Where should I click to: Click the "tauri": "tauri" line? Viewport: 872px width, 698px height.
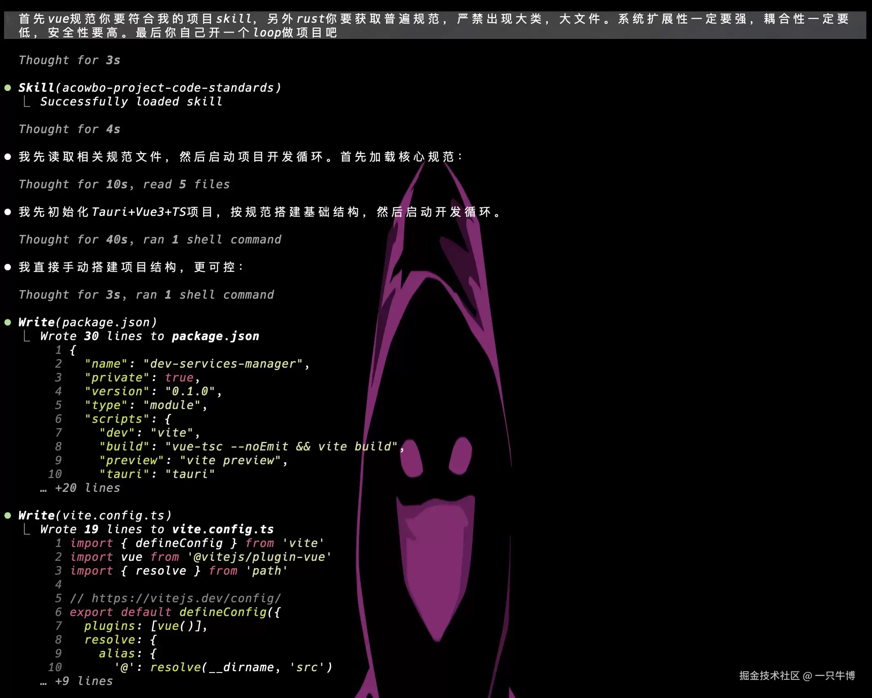click(157, 474)
